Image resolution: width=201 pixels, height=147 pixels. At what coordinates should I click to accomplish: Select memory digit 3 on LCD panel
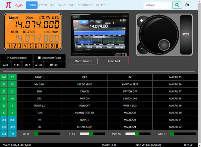20,46
